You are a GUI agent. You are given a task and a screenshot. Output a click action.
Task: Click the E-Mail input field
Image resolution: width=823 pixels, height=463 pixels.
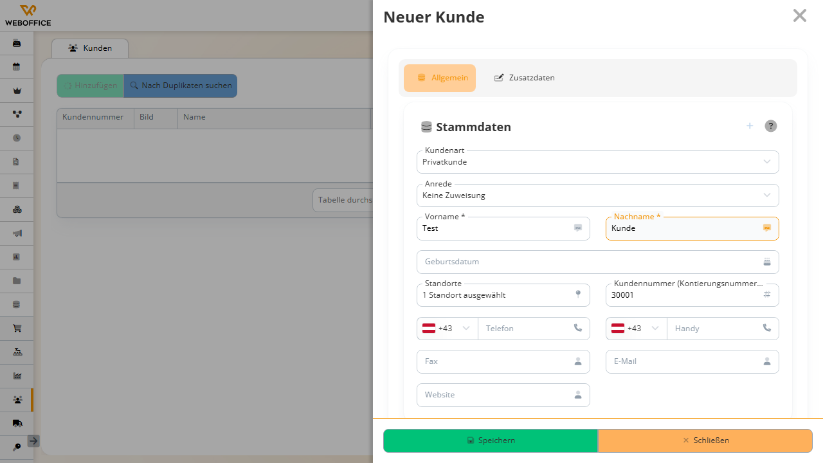click(x=692, y=361)
